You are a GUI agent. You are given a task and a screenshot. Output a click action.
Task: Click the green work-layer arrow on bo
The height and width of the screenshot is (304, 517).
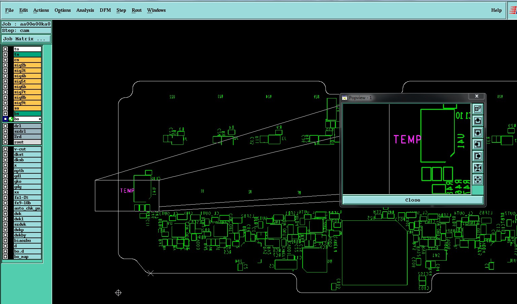coord(11,119)
